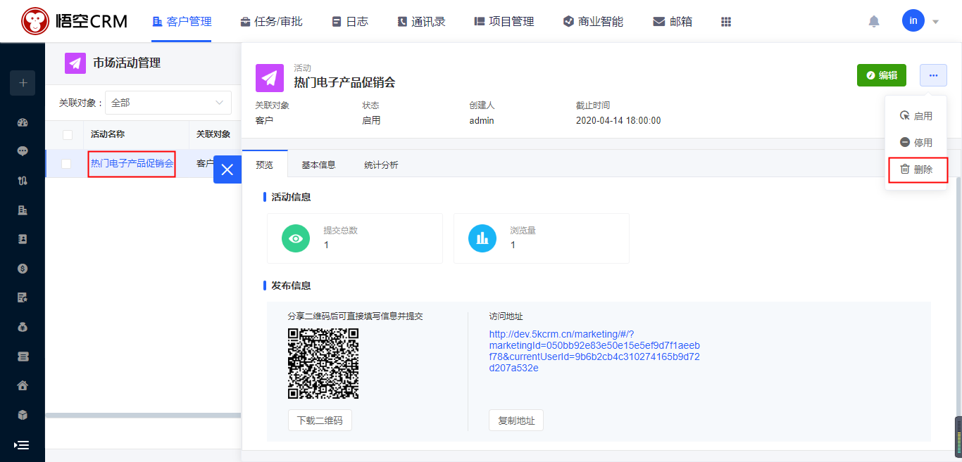Click the speech bubble icon in sidebar
The image size is (962, 462).
23,151
